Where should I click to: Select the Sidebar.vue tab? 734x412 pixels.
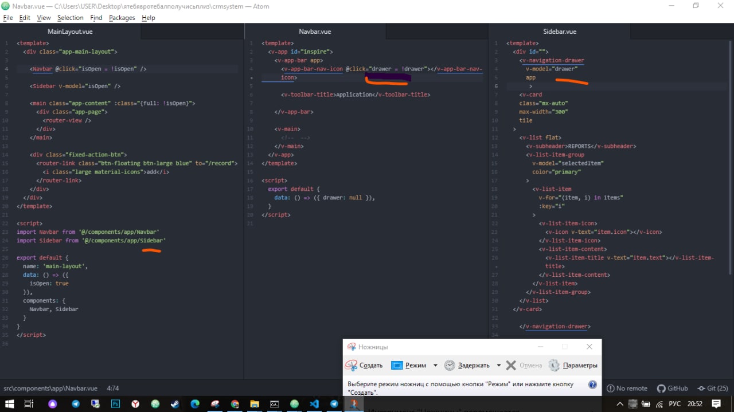(560, 32)
